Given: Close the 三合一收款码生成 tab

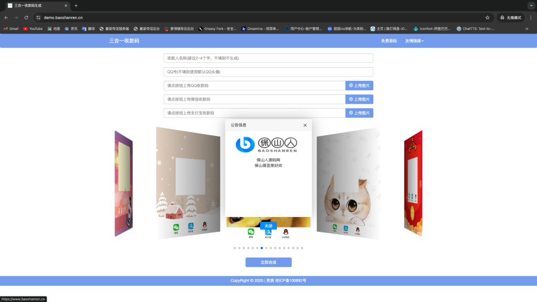Looking at the screenshot, I should click(66, 5).
